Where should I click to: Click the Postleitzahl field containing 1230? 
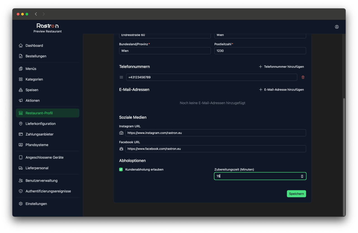[260, 51]
